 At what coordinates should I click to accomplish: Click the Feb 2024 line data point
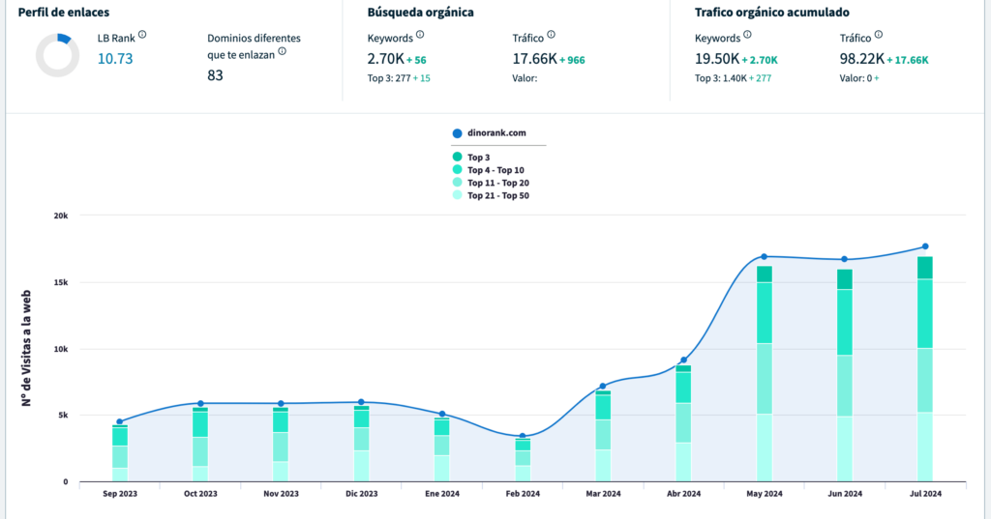(523, 436)
